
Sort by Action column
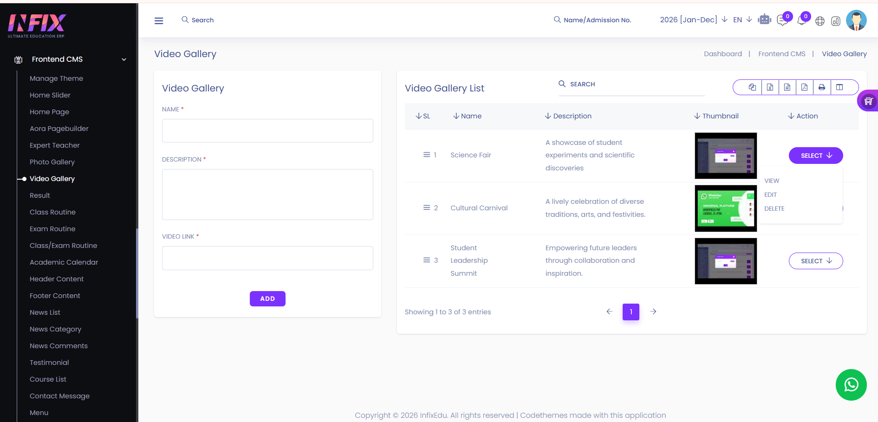[x=803, y=116]
